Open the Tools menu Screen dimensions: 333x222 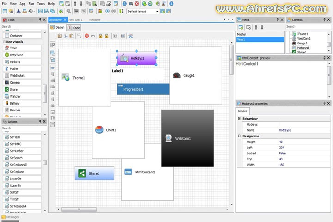pyautogui.click(x=41, y=4)
